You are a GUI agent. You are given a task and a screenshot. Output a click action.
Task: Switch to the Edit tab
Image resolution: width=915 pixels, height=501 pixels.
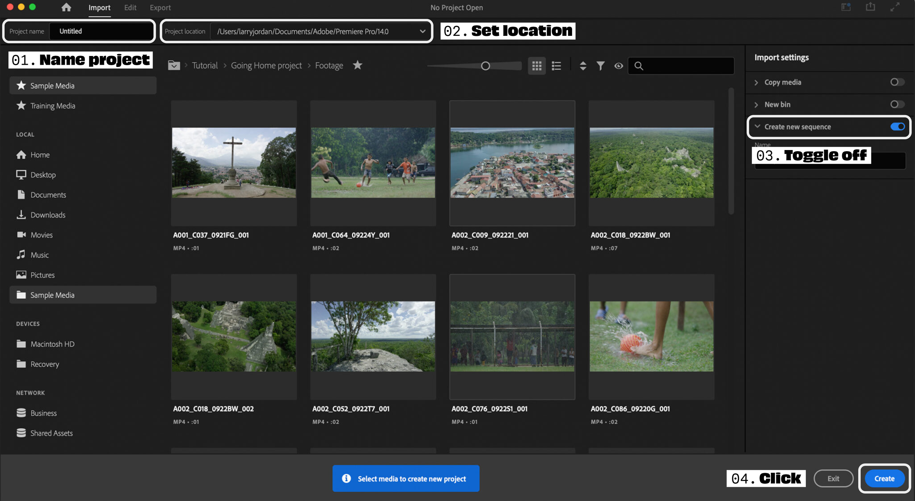(x=130, y=8)
